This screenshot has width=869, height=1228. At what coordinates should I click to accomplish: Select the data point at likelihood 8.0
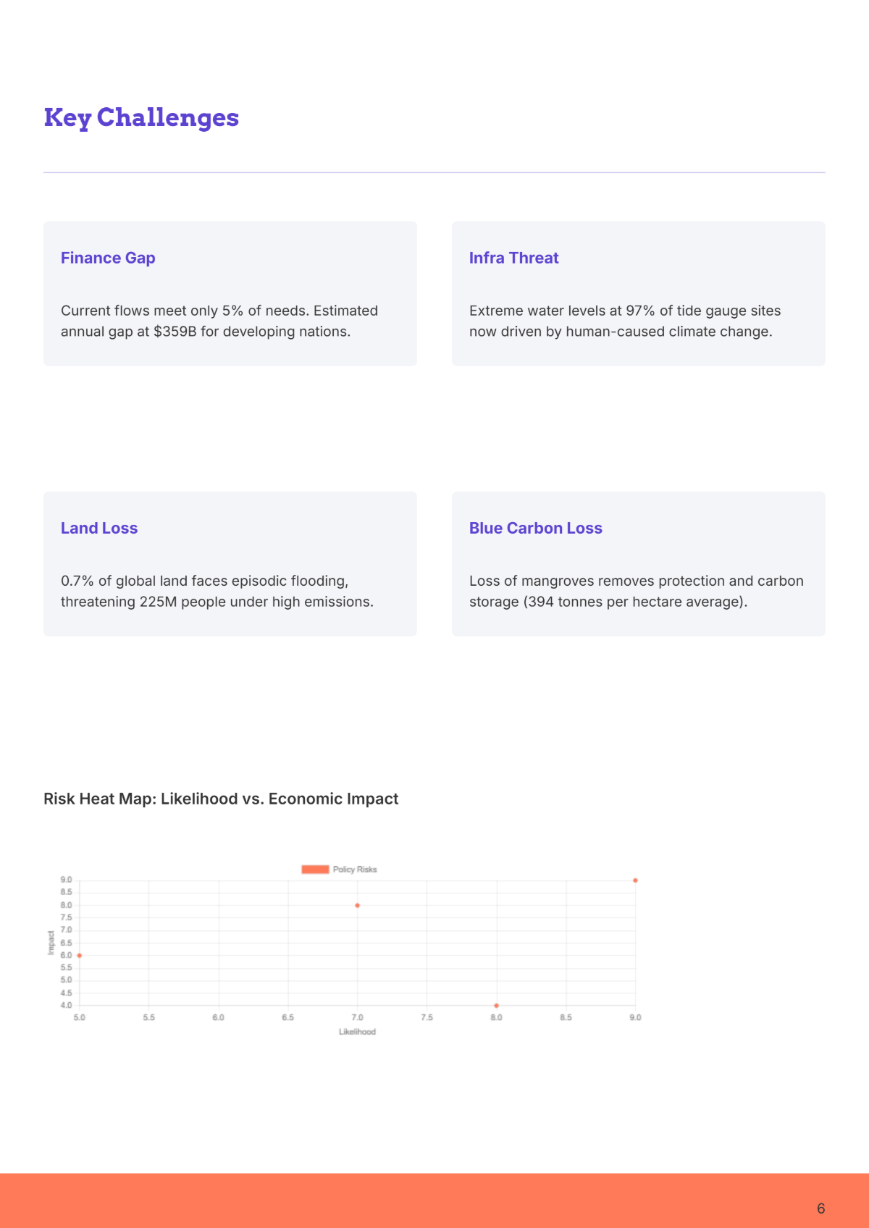click(496, 1005)
